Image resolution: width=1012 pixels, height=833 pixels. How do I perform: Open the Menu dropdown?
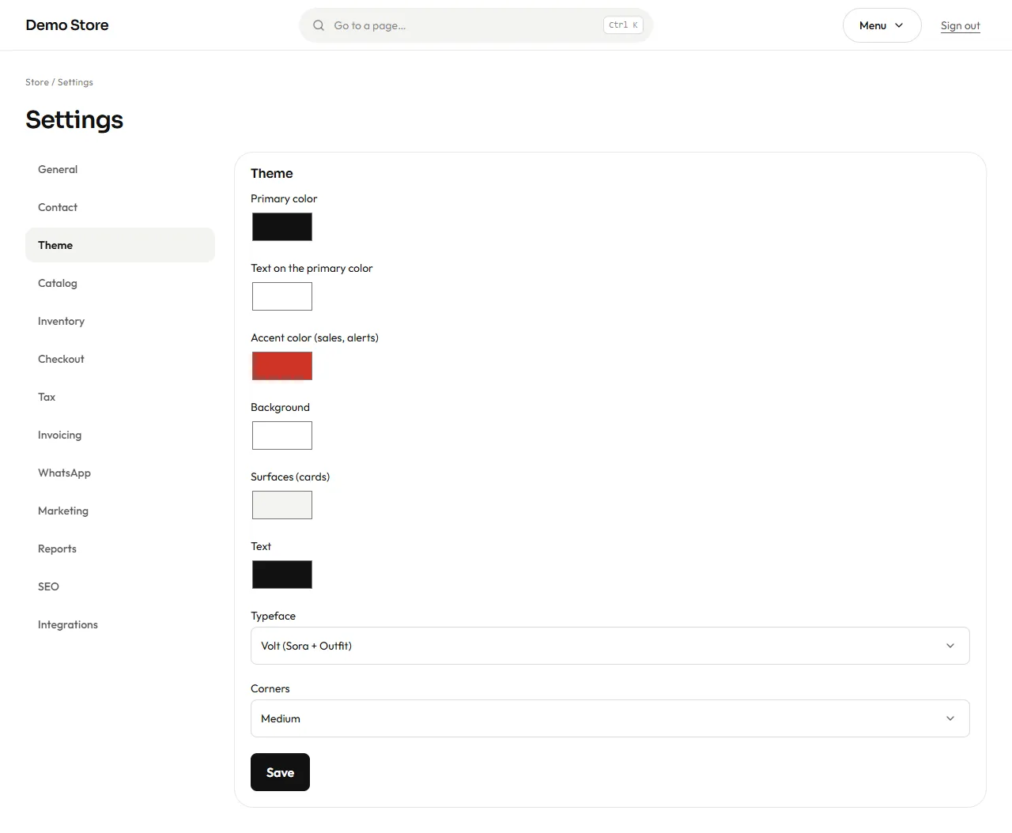click(882, 25)
